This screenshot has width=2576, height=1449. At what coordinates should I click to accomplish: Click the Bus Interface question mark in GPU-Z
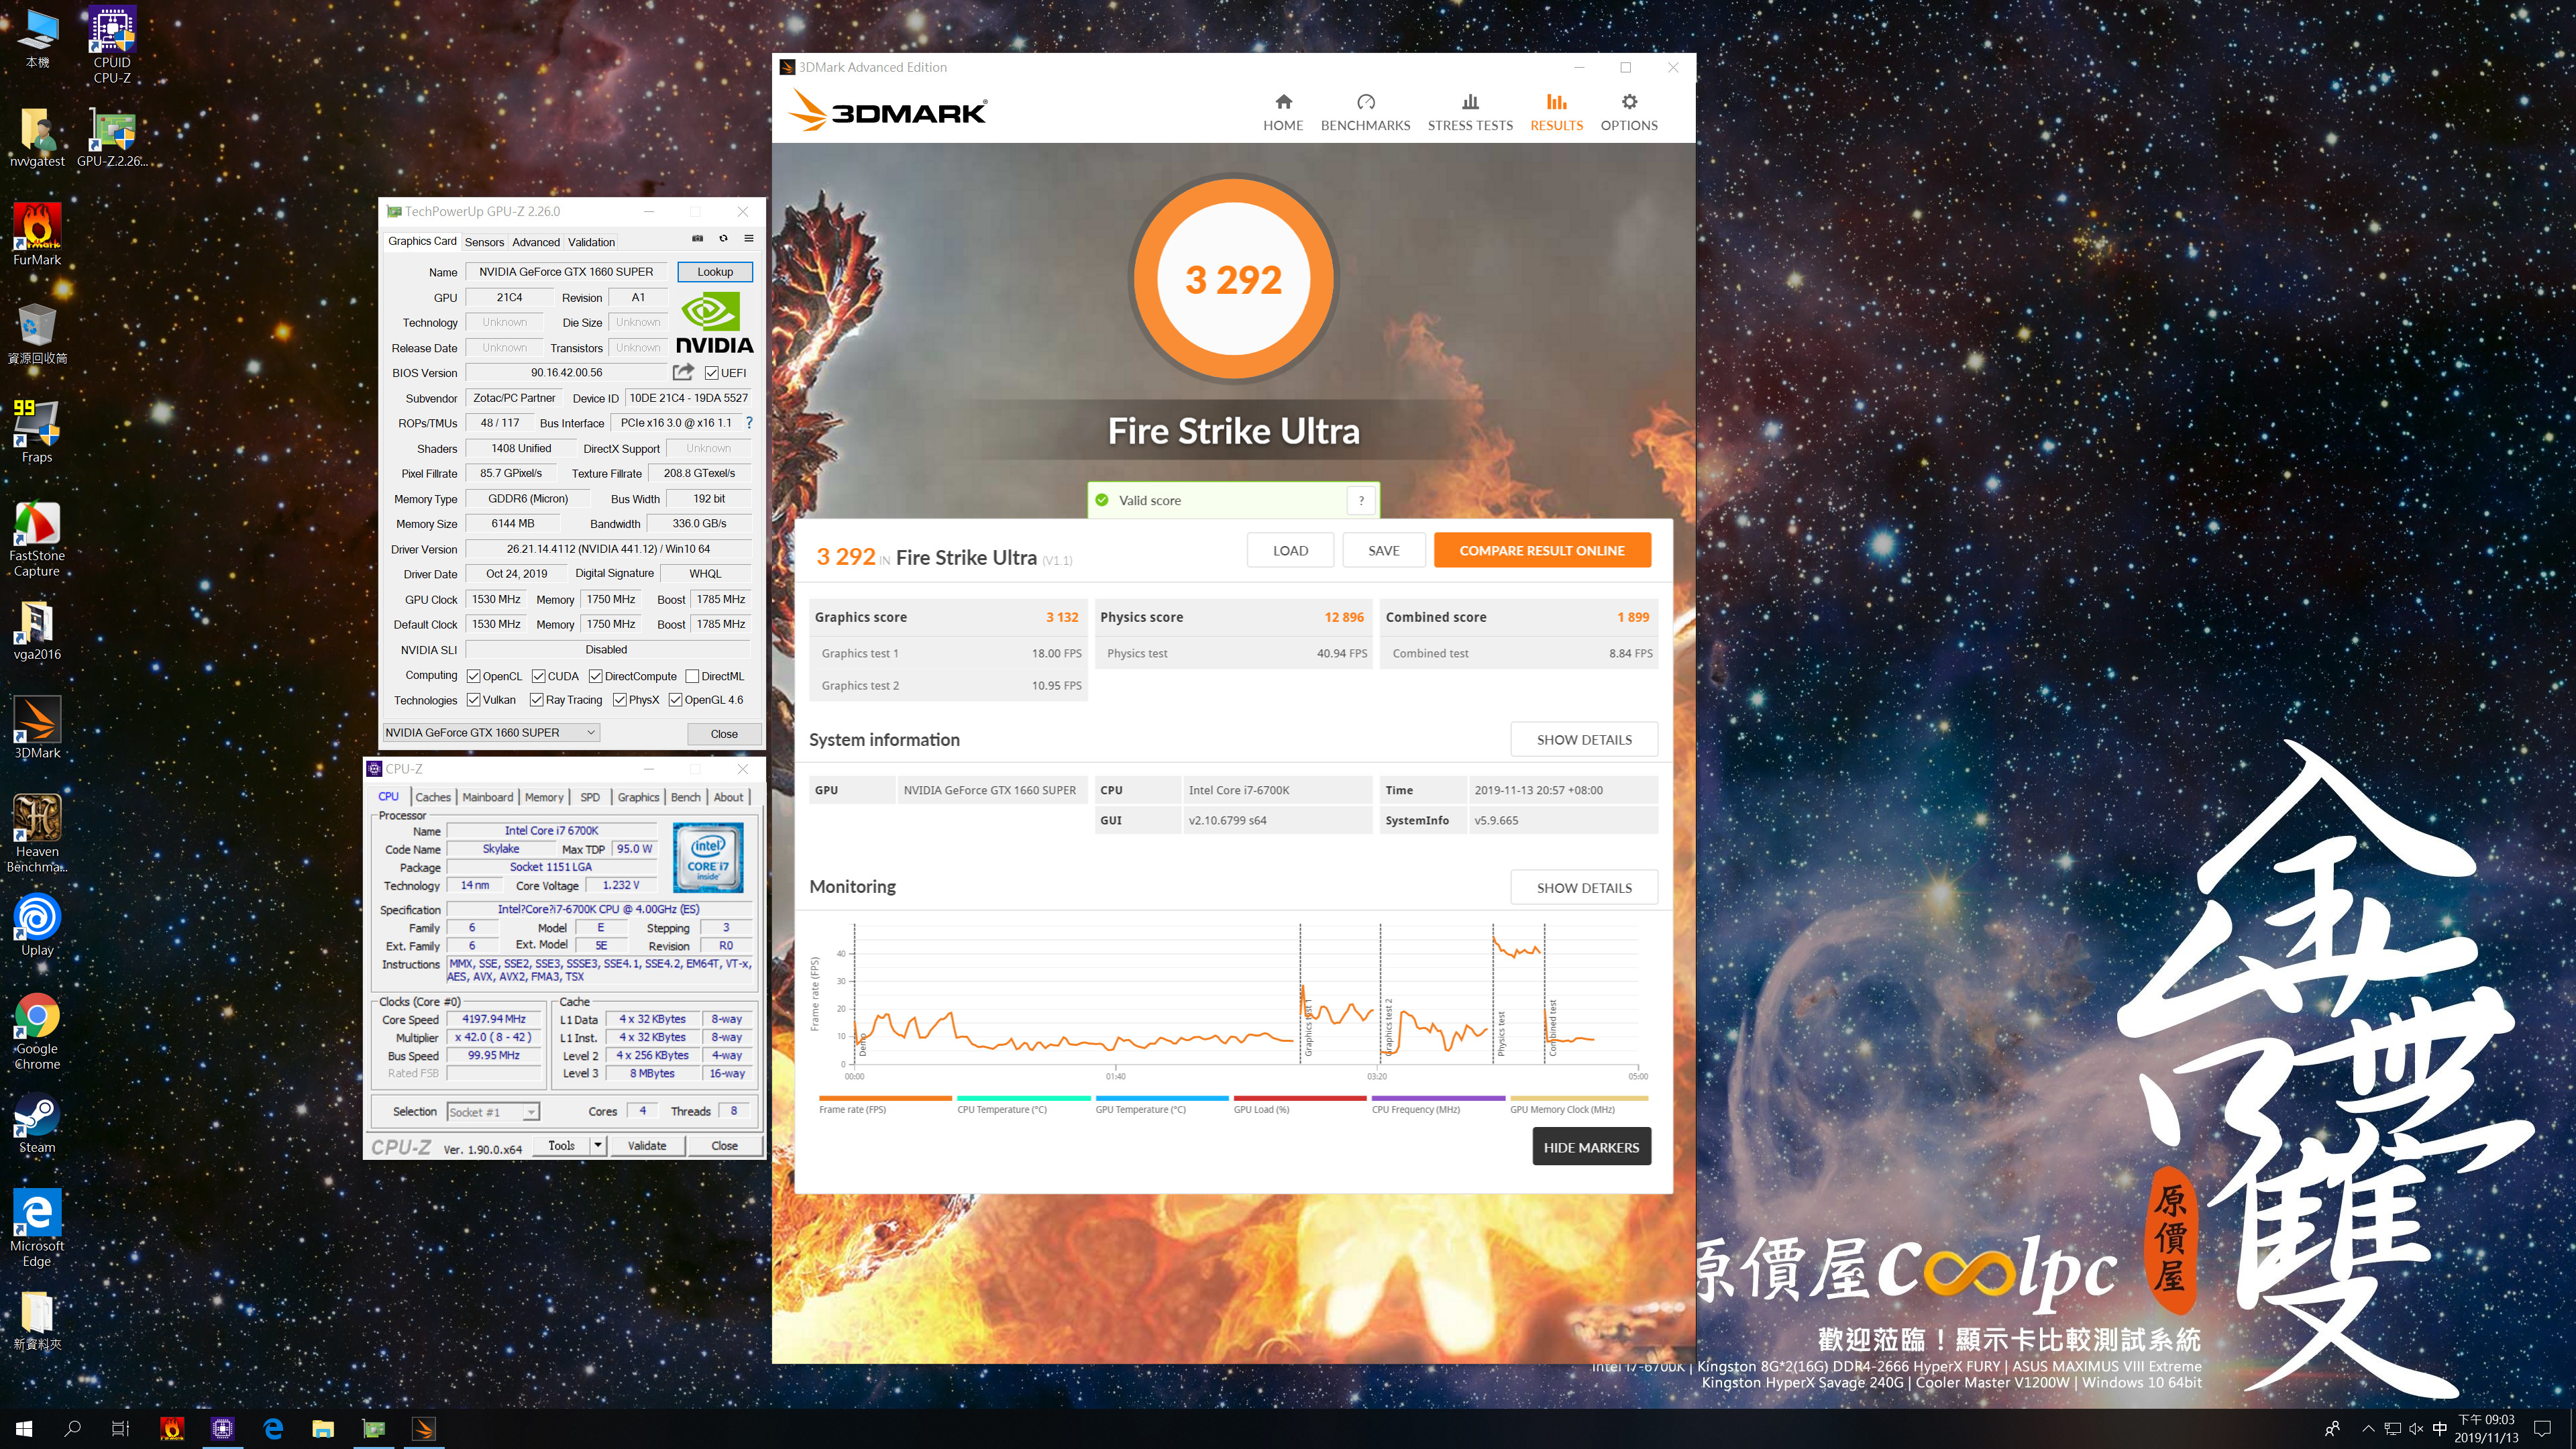click(x=749, y=423)
